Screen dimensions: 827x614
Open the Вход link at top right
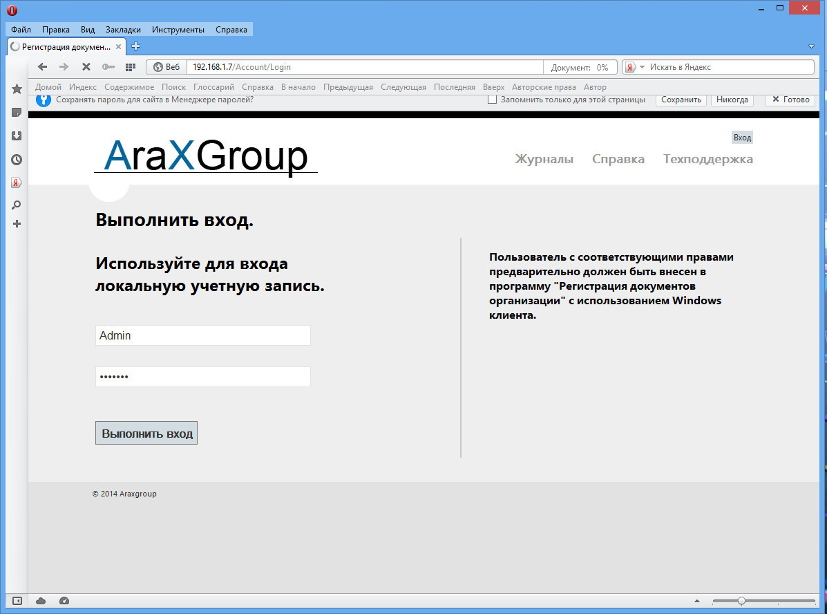(x=742, y=138)
